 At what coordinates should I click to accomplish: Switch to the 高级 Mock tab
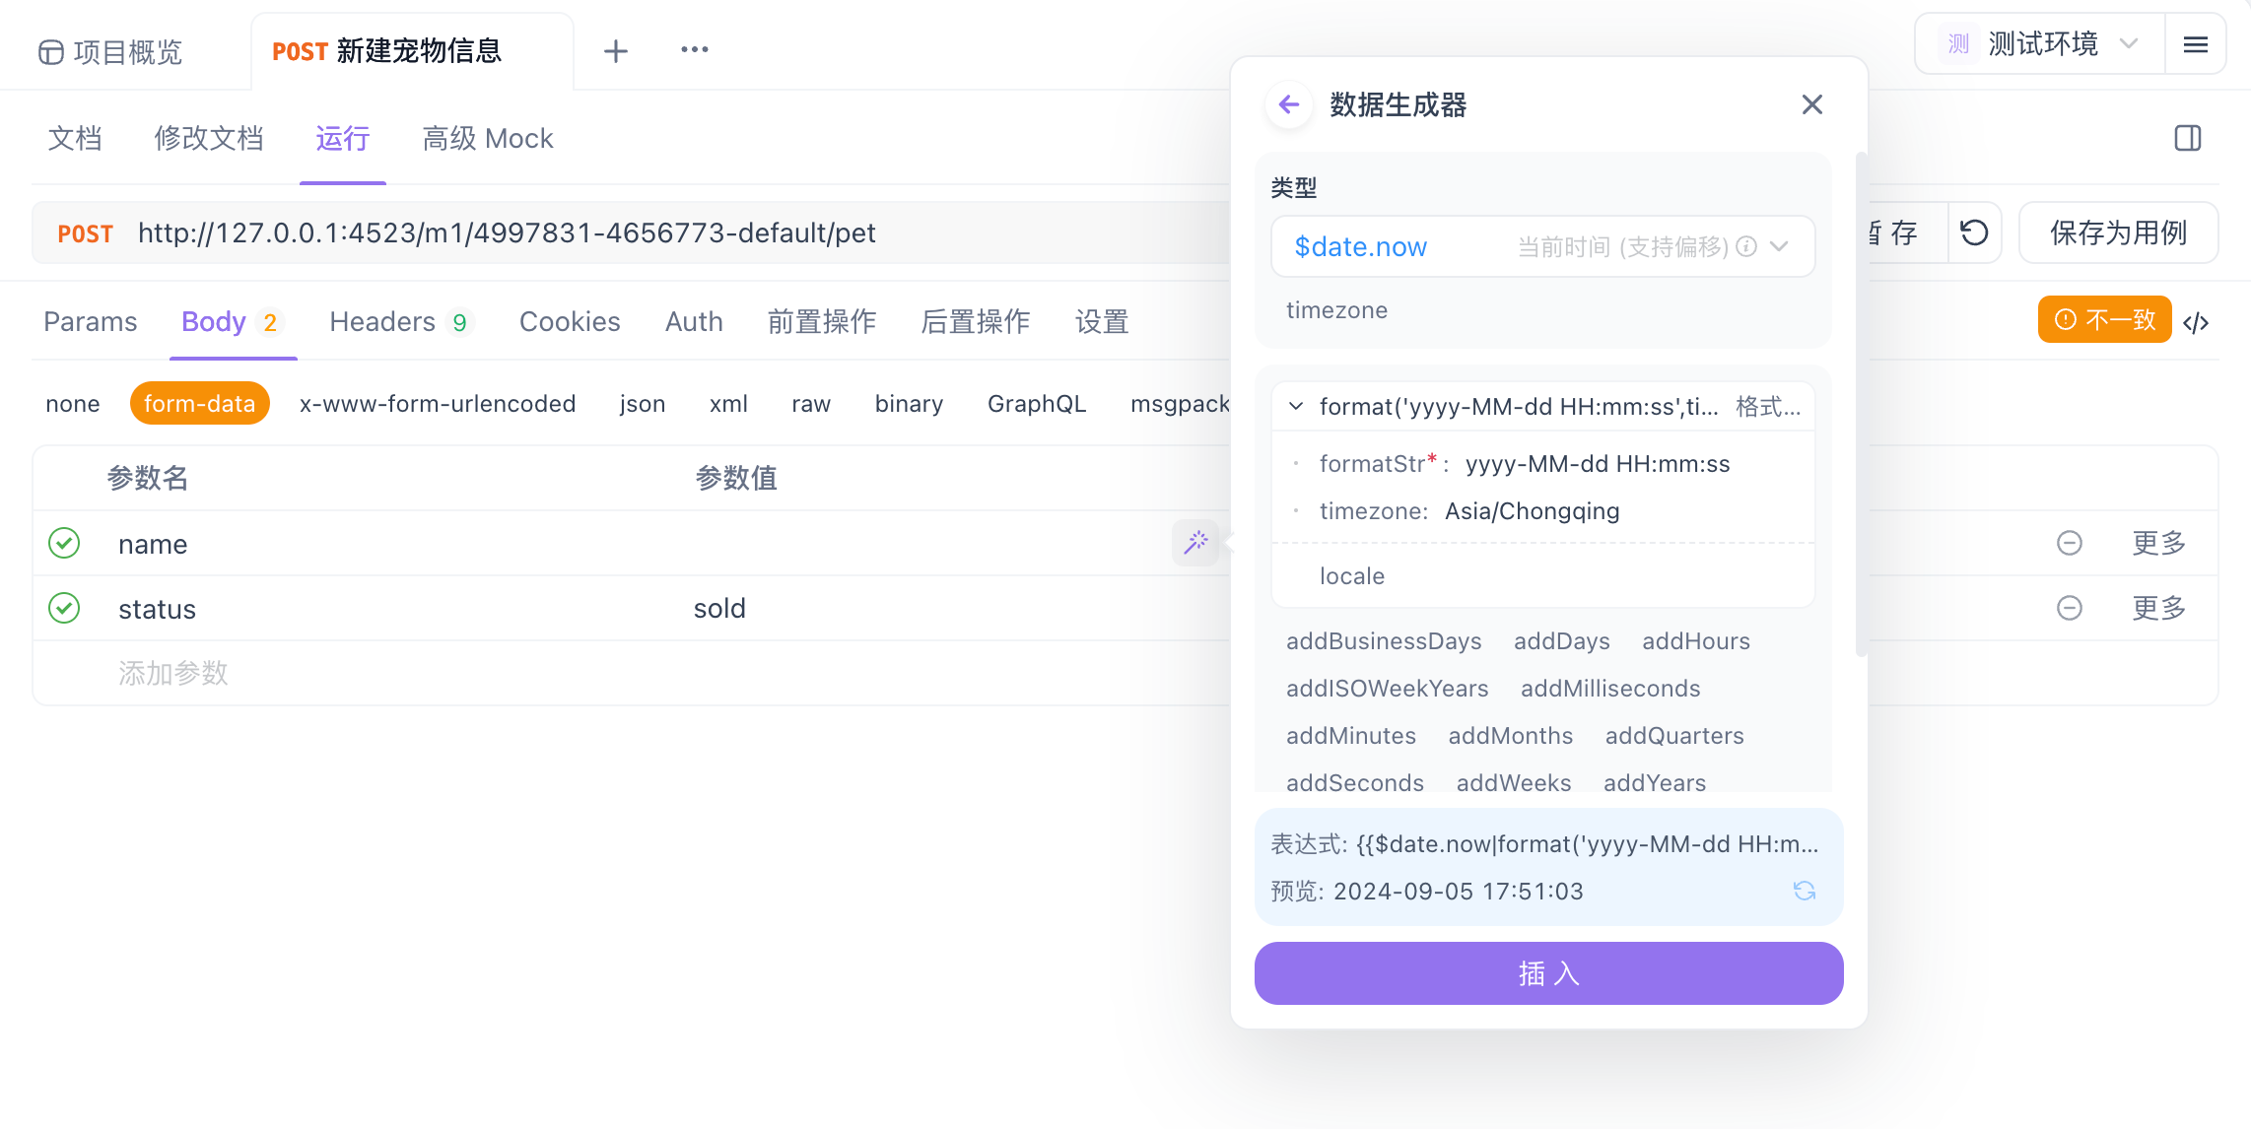click(487, 138)
